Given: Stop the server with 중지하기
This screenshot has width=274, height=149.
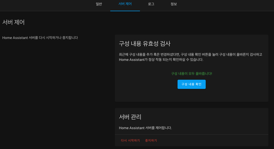Looking at the screenshot, I should point(151,141).
